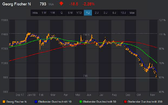Select the YTD range tab
This screenshot has height=105, width=168.
79,13
